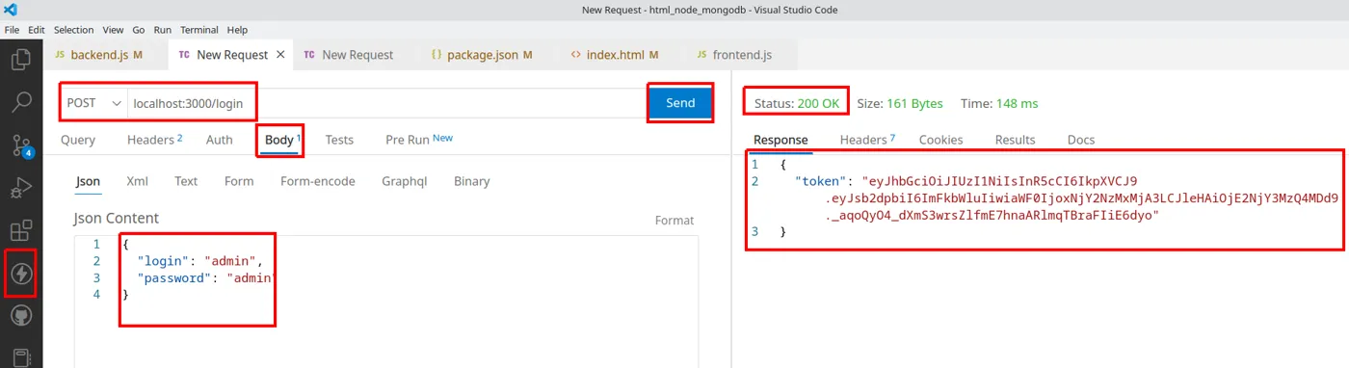Open the Cookies response tab

(940, 140)
